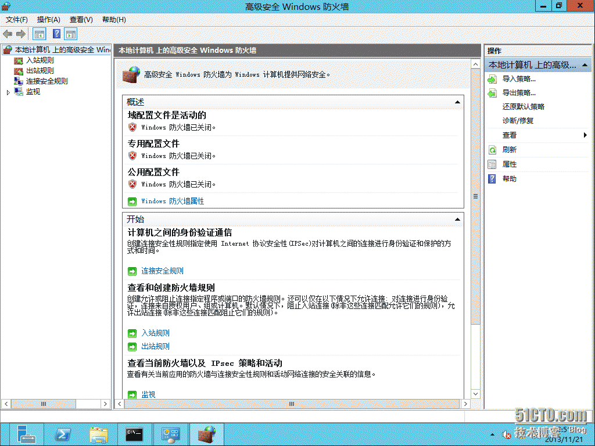Open the 文件(F) menu
Image resolution: width=595 pixels, height=446 pixels.
pos(17,19)
